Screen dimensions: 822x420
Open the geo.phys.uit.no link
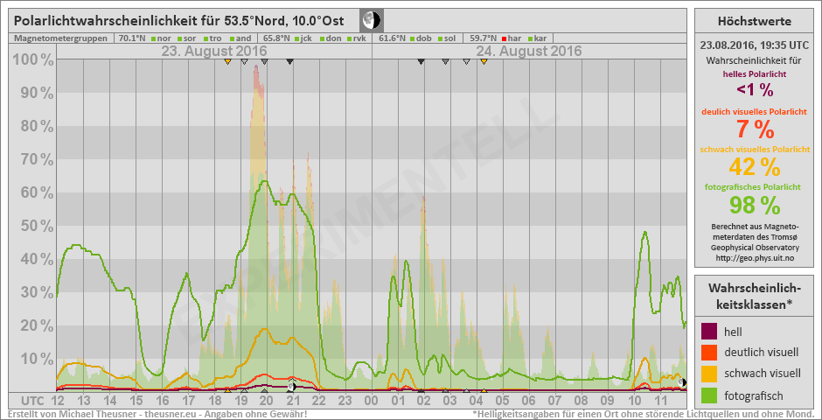point(754,258)
